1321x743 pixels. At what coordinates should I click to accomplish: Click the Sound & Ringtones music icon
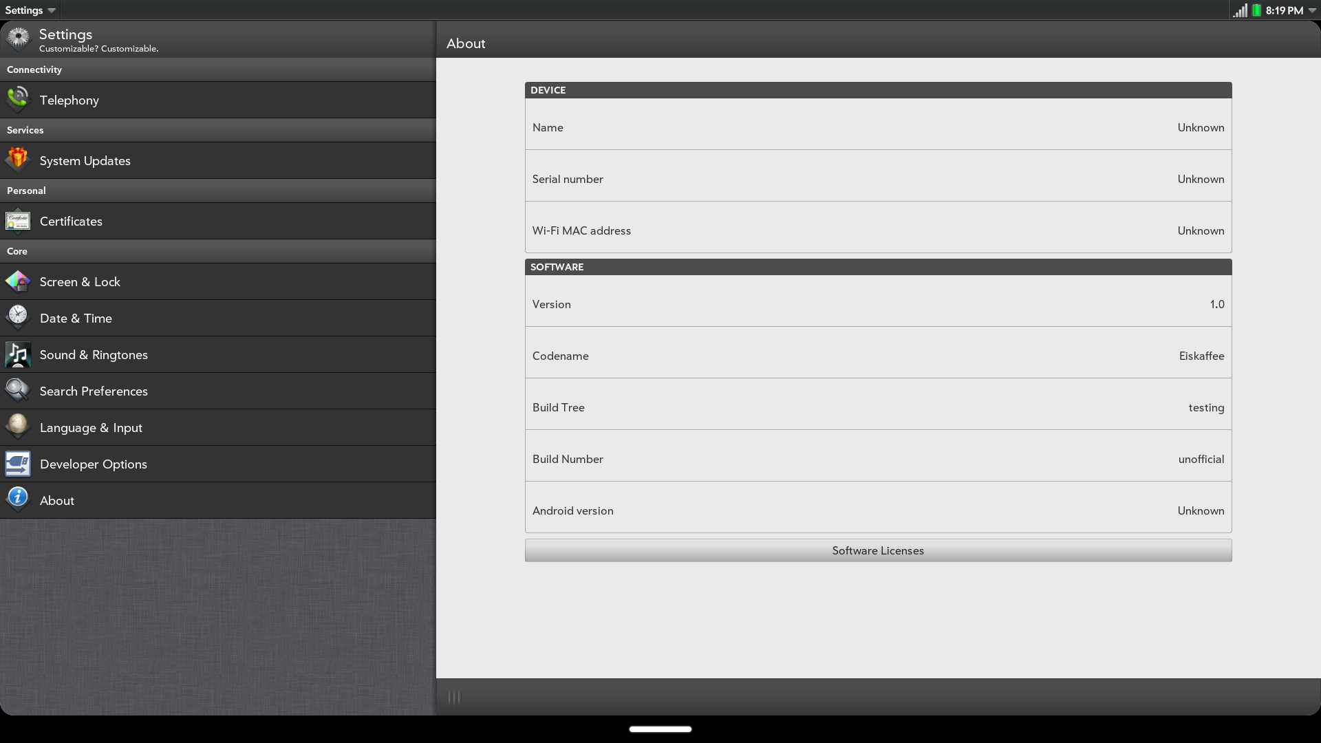click(x=18, y=354)
